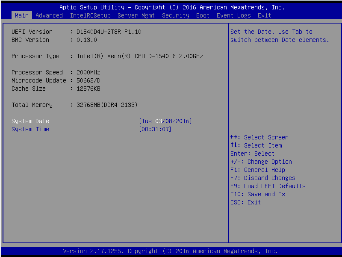342x257 pixels.
Task: Click the ESC: Exit hint
Action: 245,202
